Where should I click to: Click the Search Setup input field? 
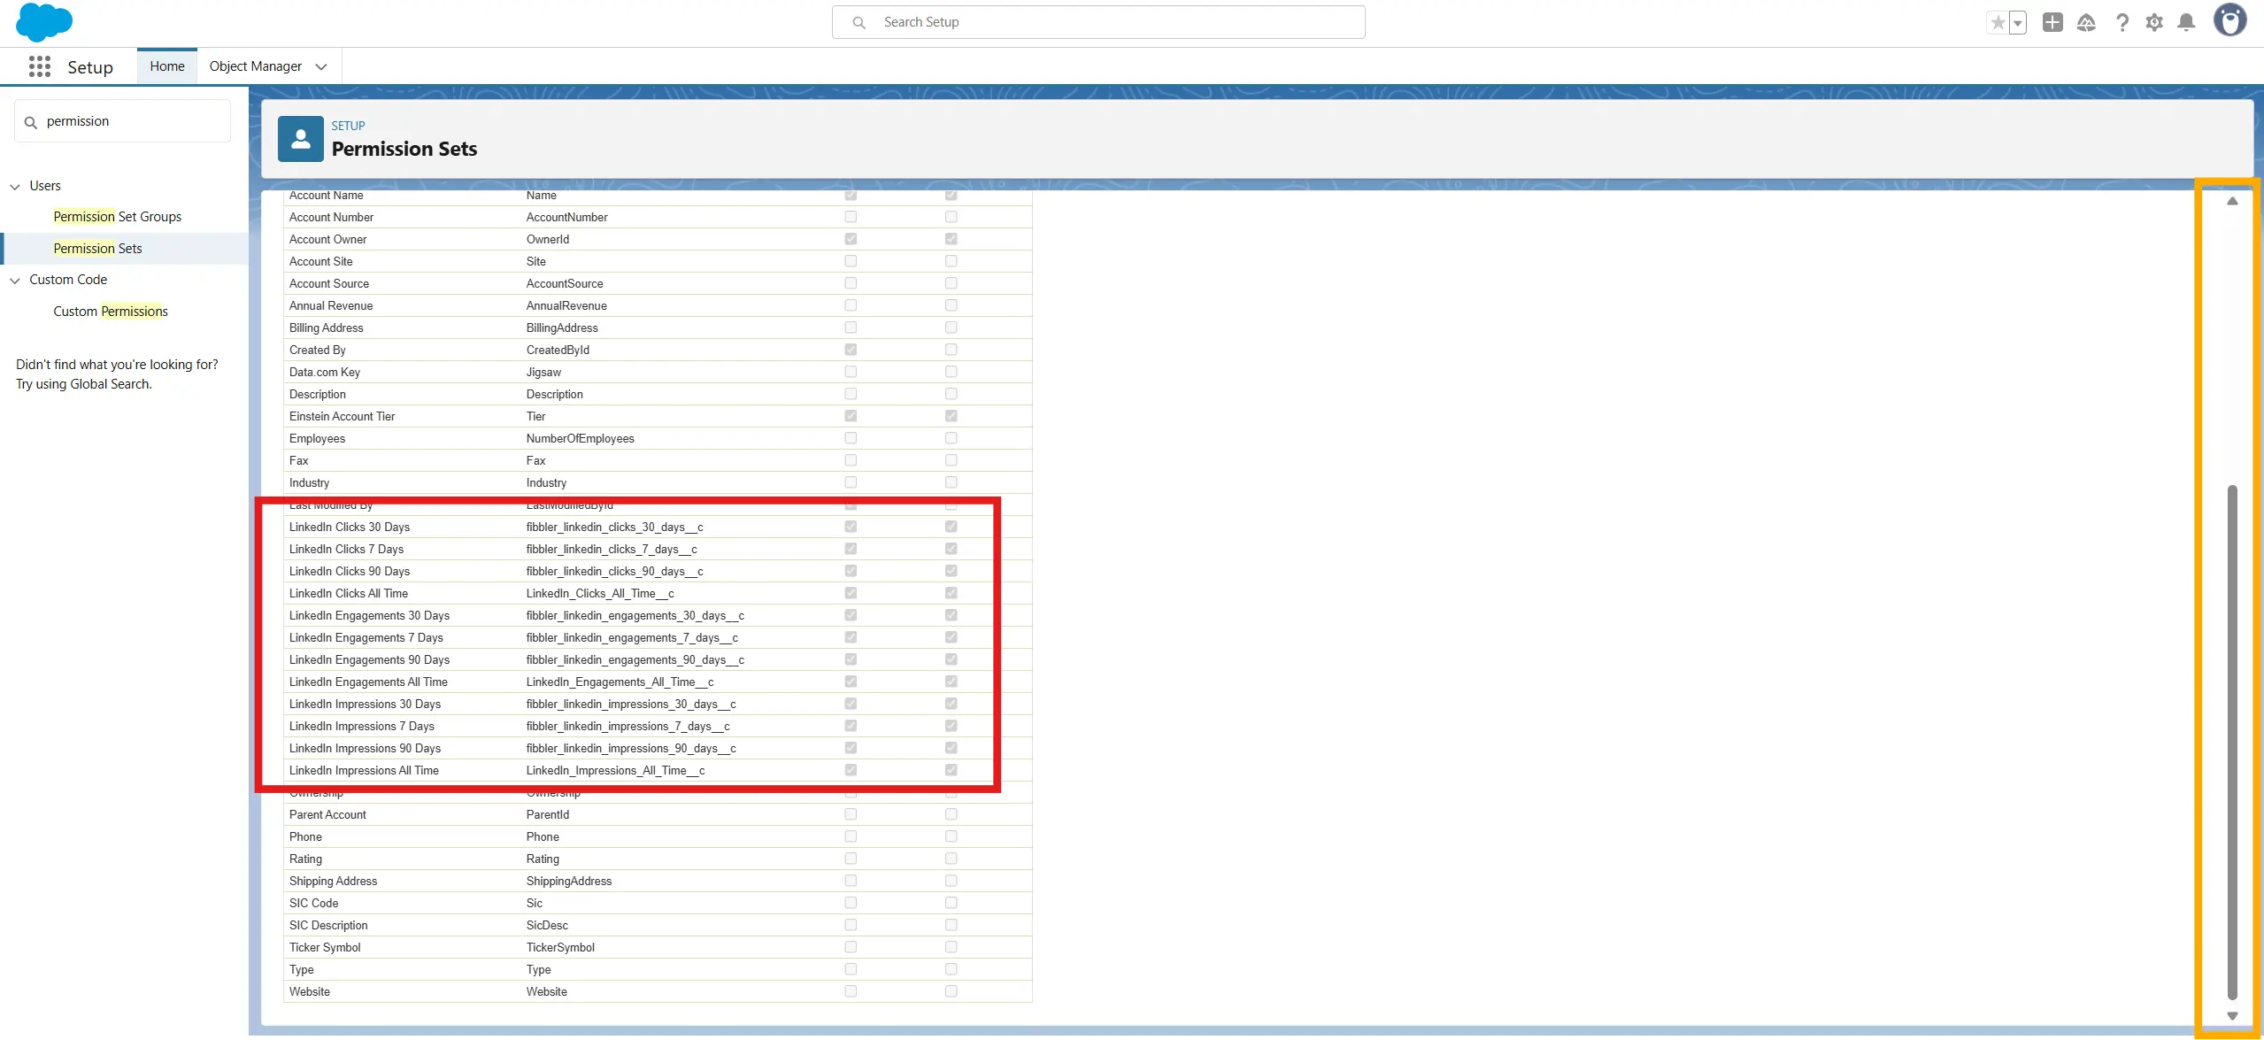coord(1097,22)
